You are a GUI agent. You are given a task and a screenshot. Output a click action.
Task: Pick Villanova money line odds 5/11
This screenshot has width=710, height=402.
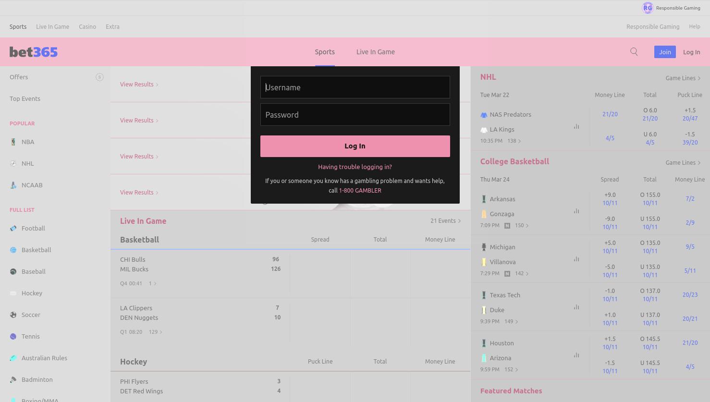690,271
